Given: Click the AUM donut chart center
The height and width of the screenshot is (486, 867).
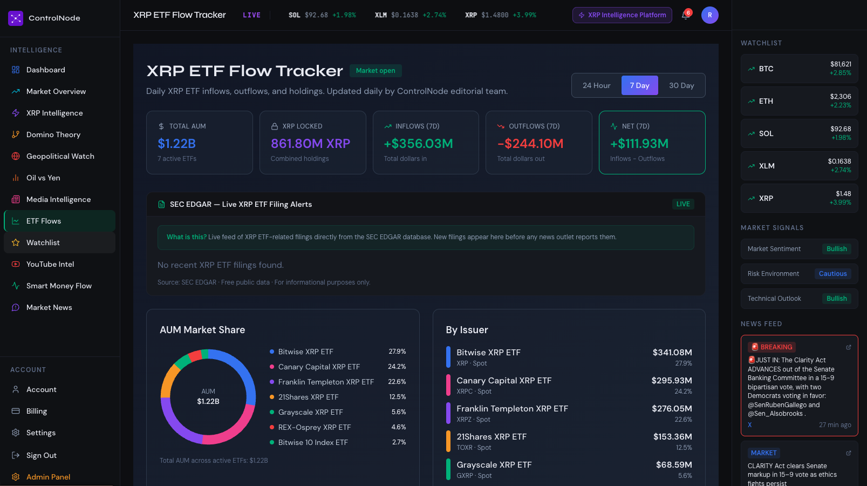Looking at the screenshot, I should point(208,397).
